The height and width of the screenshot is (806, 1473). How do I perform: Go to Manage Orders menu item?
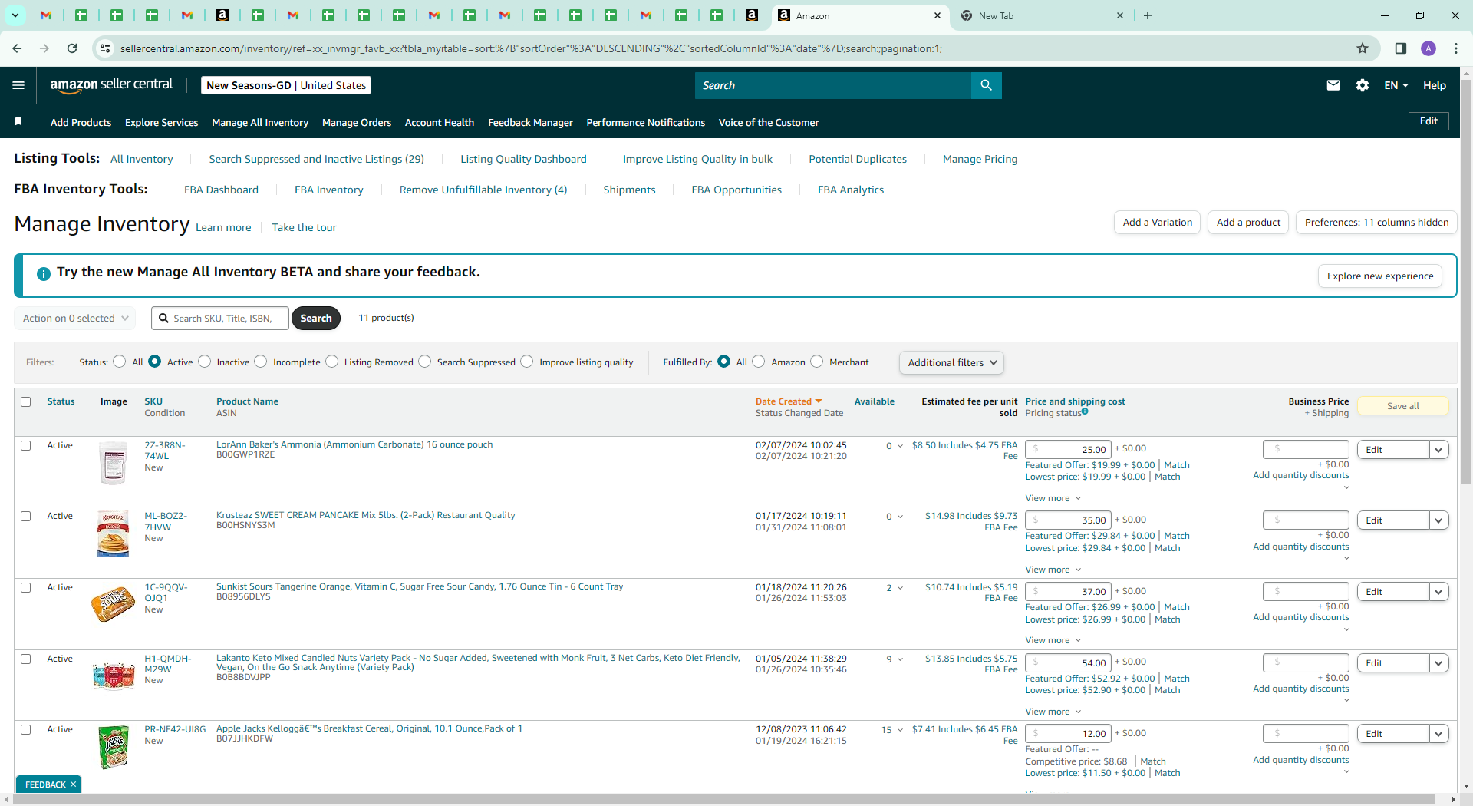point(357,122)
